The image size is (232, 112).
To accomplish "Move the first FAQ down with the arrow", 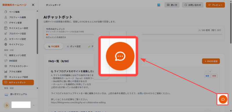I will (x=210, y=71).
